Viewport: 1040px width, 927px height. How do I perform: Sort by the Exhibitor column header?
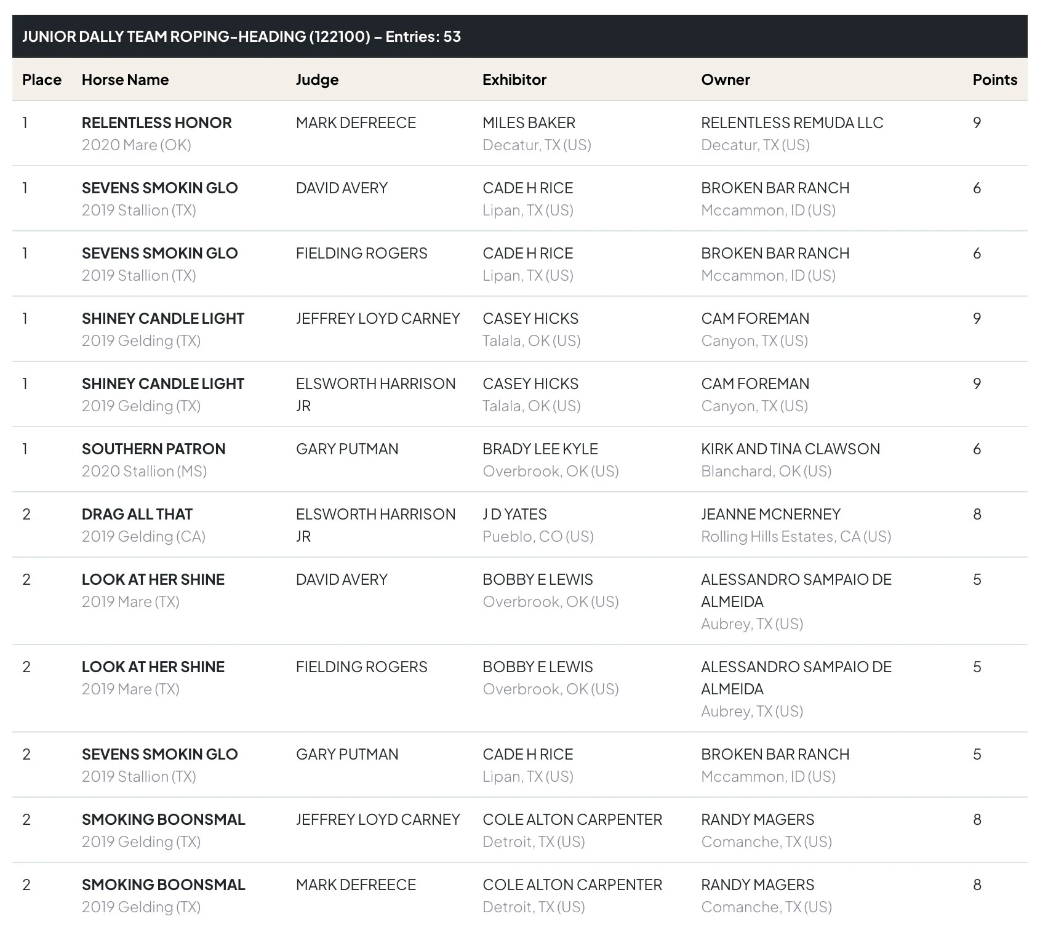point(514,79)
